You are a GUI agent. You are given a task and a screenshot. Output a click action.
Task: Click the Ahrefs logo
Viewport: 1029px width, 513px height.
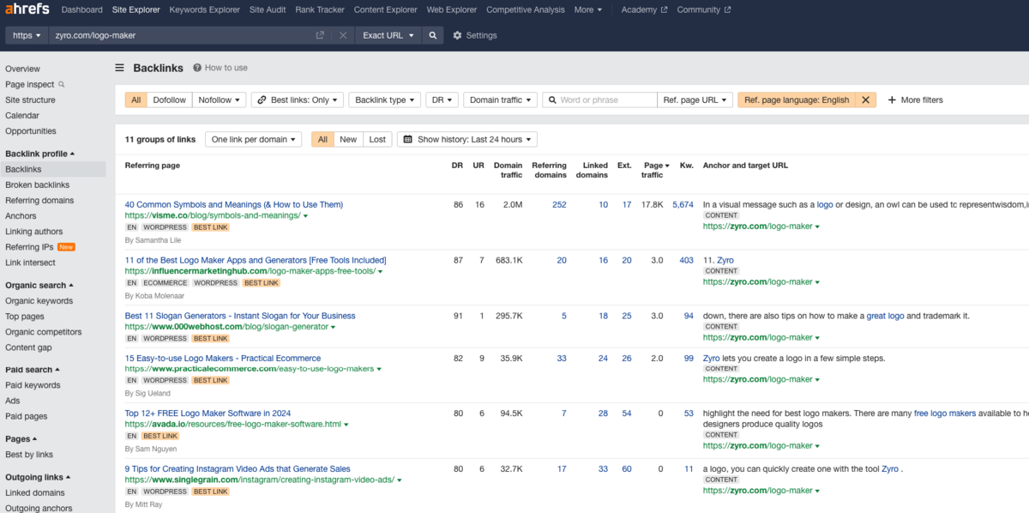coord(27,9)
